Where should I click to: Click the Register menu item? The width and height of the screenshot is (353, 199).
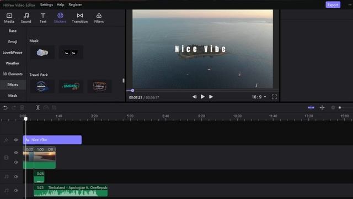[75, 5]
